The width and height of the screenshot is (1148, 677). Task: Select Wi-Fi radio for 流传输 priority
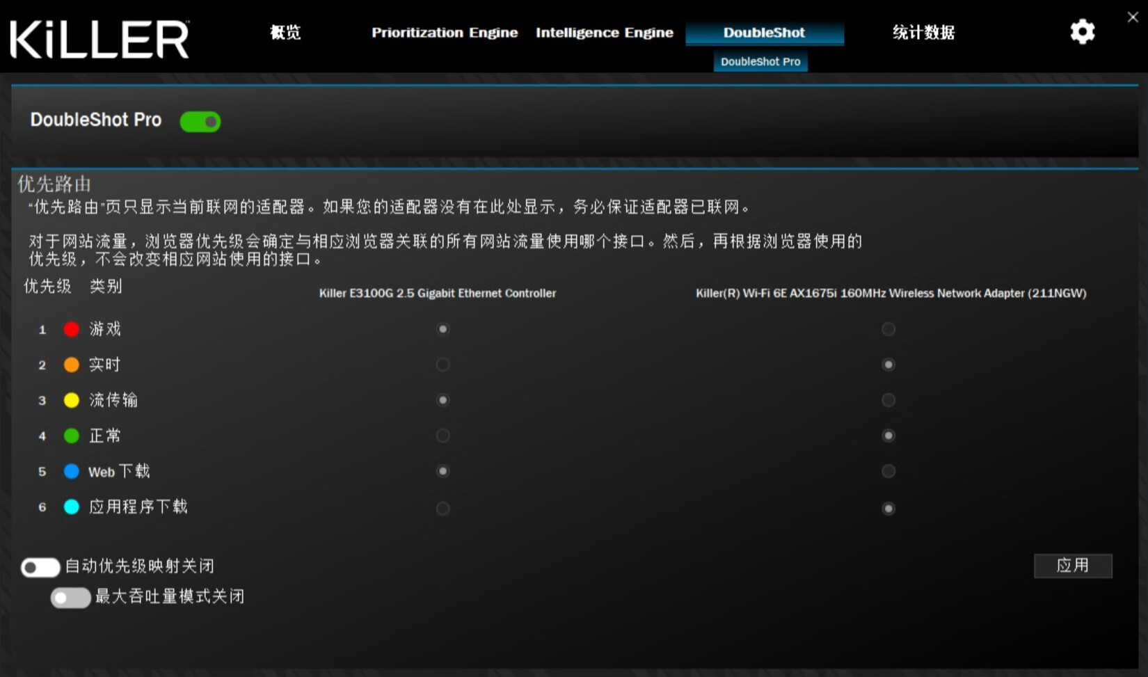pos(888,400)
